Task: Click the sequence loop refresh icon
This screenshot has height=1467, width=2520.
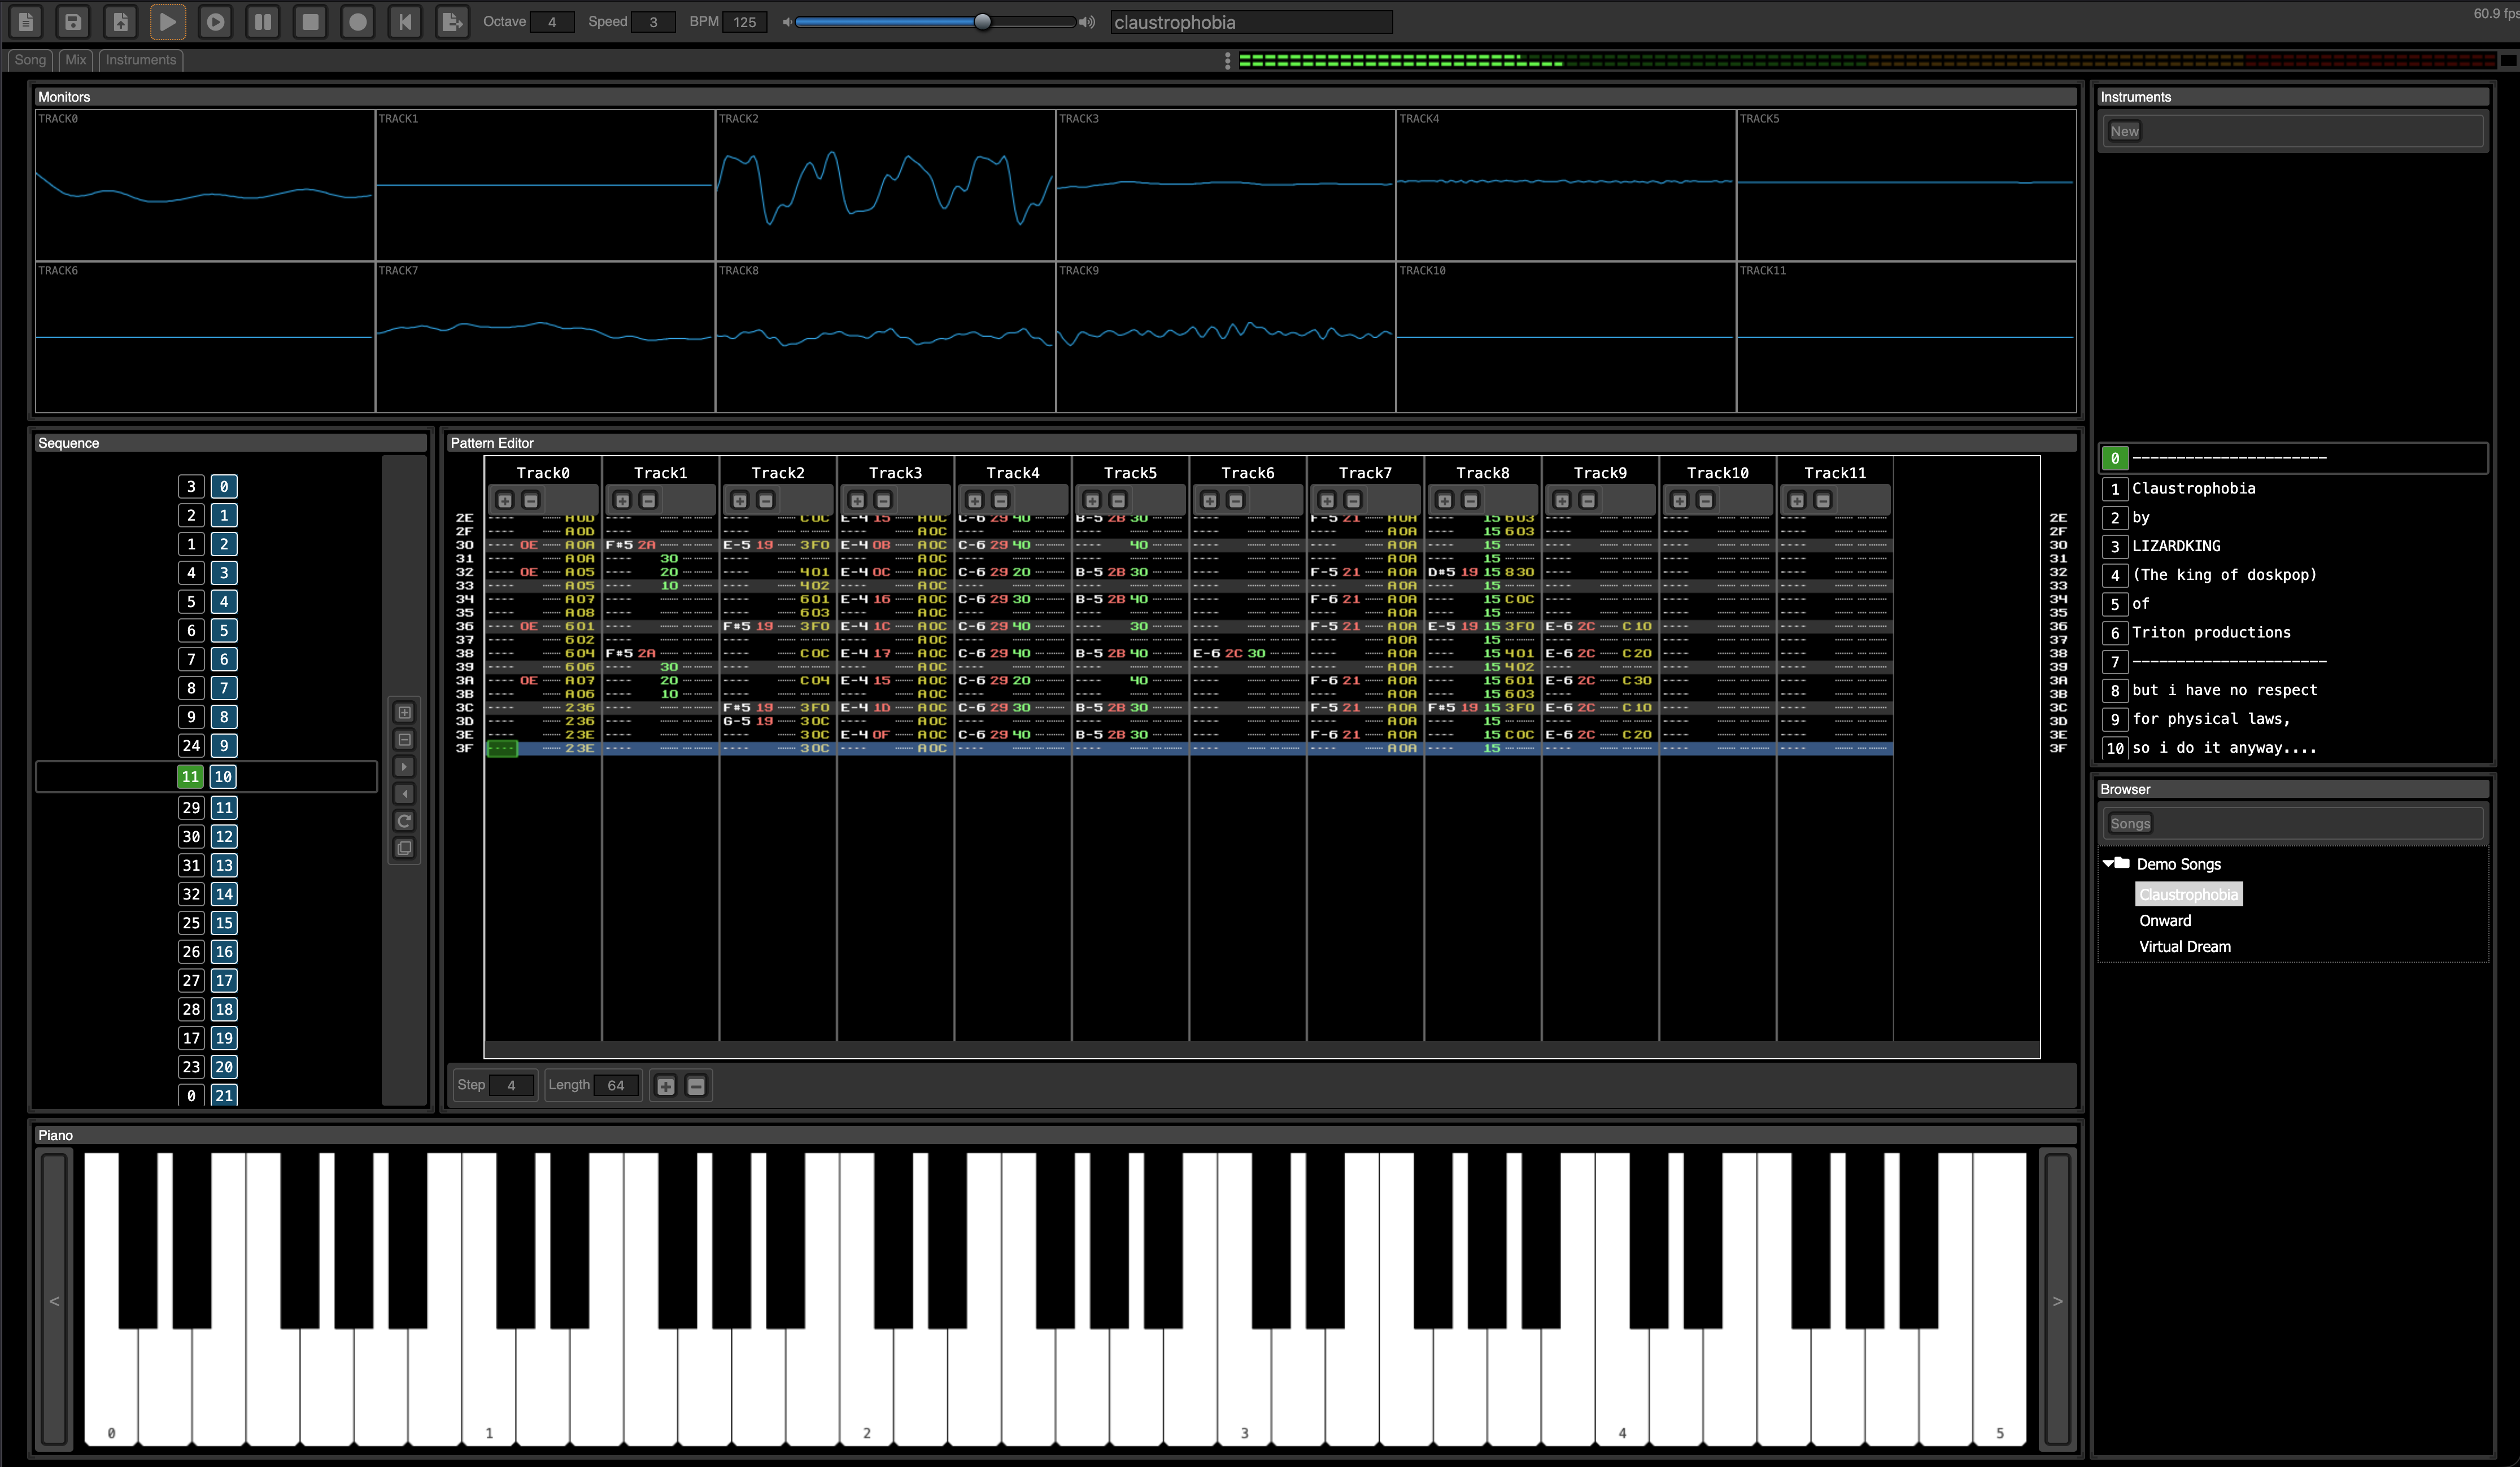Action: [x=404, y=821]
